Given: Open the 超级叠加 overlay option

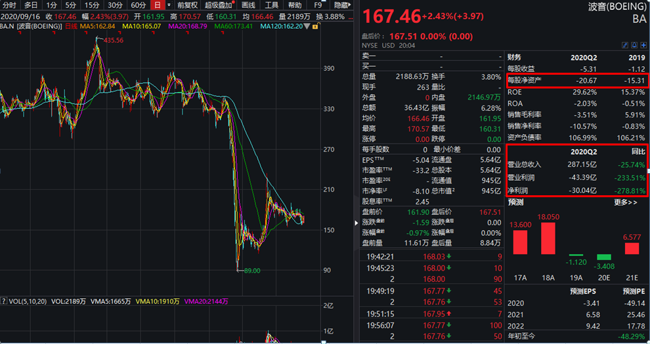Looking at the screenshot, I should pyautogui.click(x=219, y=5).
